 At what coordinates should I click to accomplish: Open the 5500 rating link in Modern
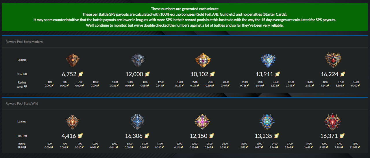[x=356, y=82]
